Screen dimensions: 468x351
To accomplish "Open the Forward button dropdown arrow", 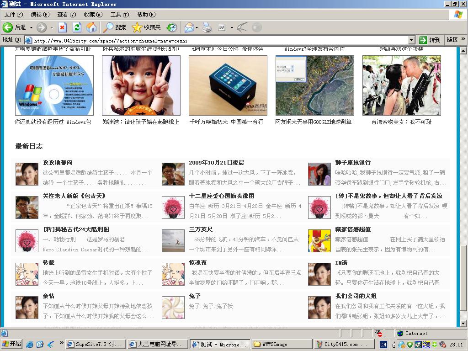I will coord(52,27).
